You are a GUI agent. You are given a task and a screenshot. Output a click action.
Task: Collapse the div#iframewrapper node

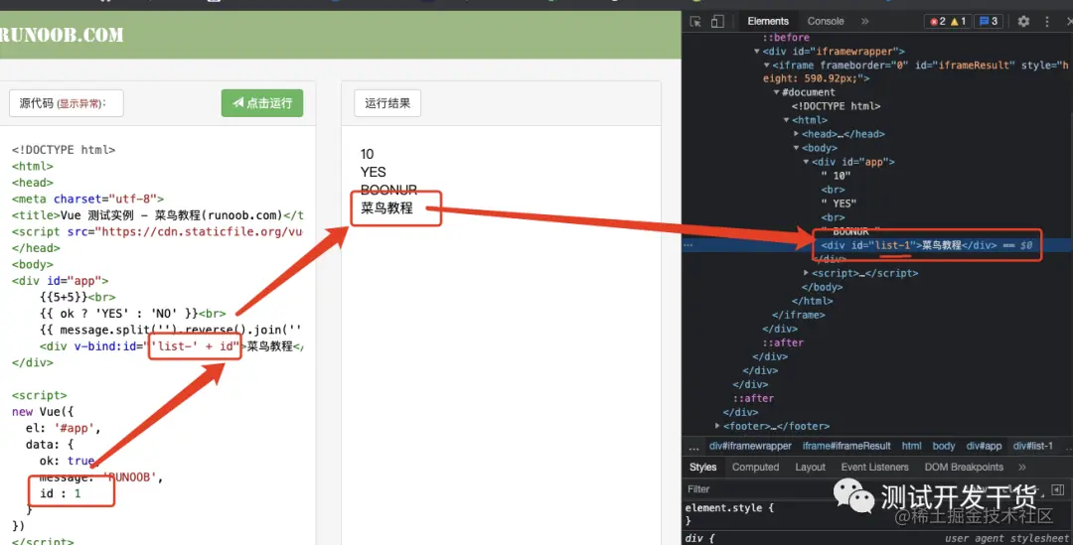pos(757,52)
